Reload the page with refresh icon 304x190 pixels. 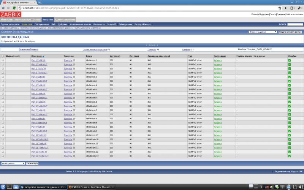pos(14,8)
